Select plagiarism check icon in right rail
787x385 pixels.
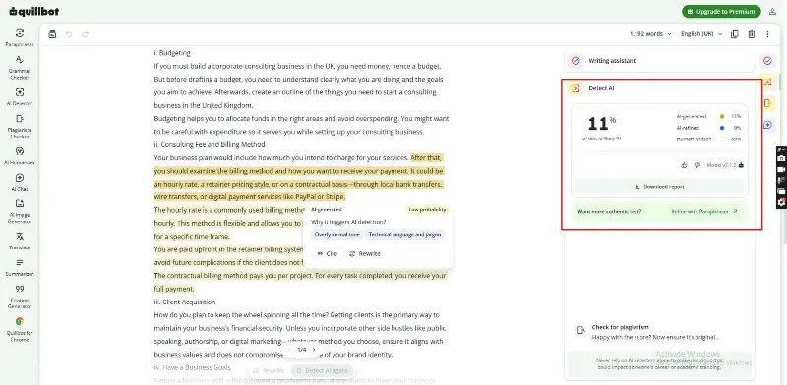point(767,103)
